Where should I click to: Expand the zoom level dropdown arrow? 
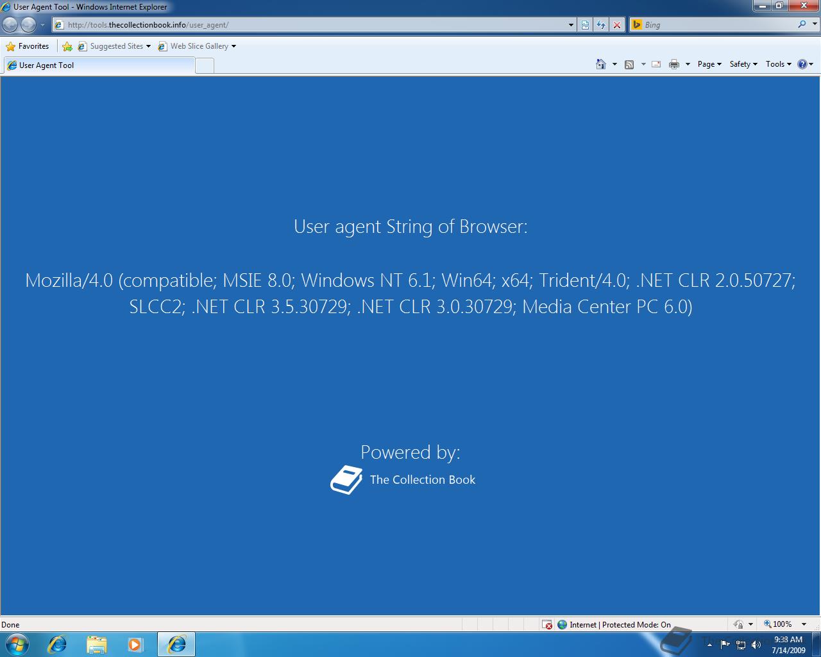pyautogui.click(x=804, y=624)
